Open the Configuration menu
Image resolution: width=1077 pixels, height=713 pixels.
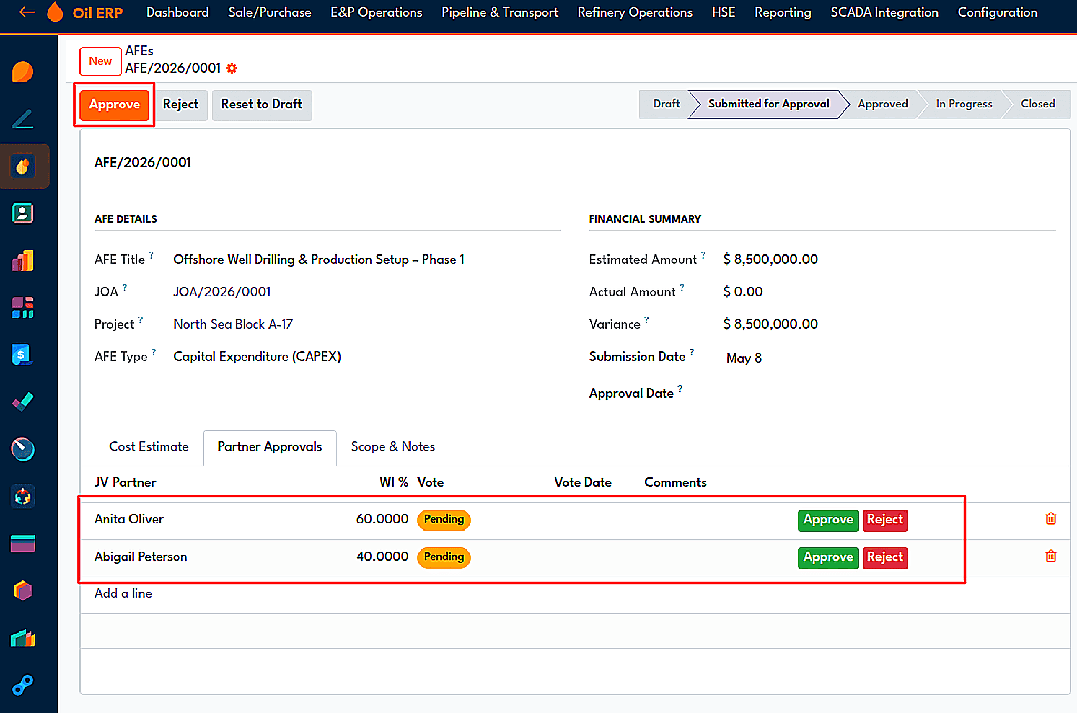coord(997,12)
